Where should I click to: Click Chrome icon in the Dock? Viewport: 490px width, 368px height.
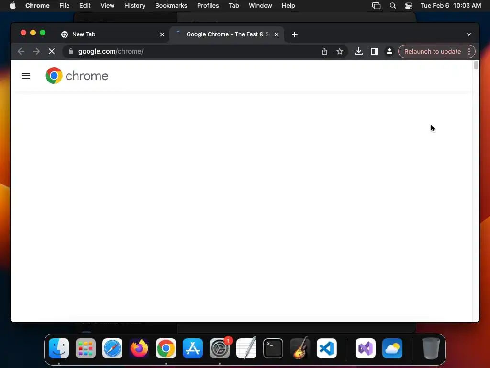[x=166, y=348]
